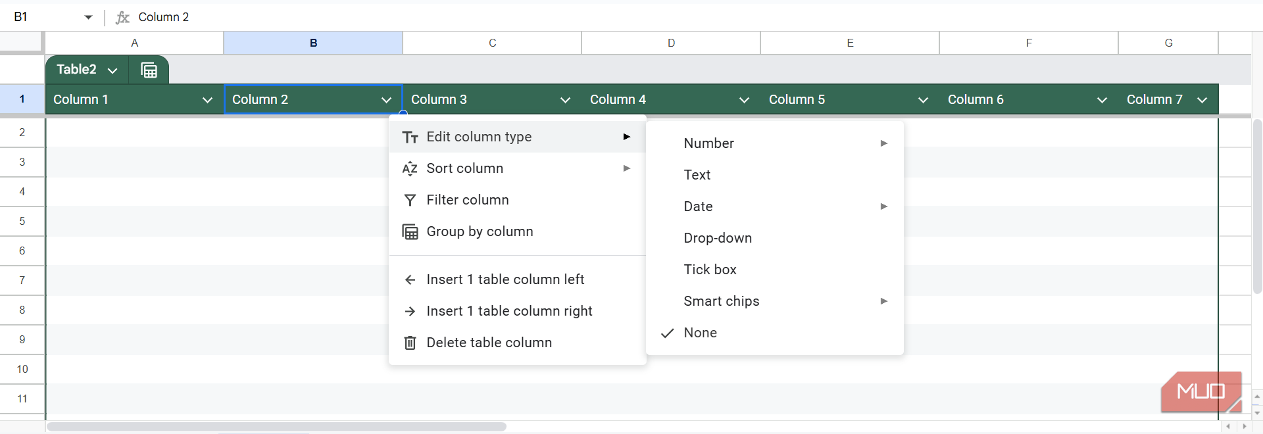The image size is (1263, 434).
Task: Click the Sort column A-Z icon
Action: coord(410,168)
